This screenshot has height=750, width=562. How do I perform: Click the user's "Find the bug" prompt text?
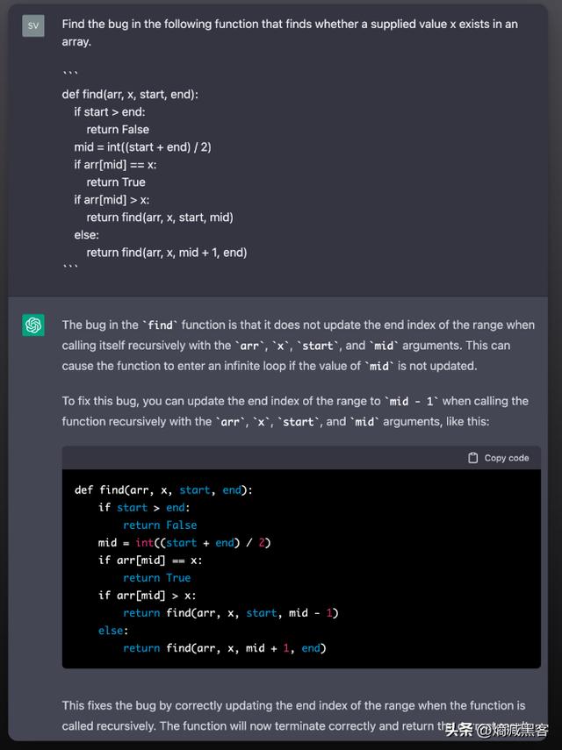[289, 32]
